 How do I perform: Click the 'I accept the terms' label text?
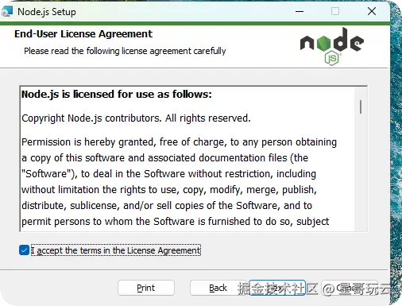pyautogui.click(x=116, y=250)
